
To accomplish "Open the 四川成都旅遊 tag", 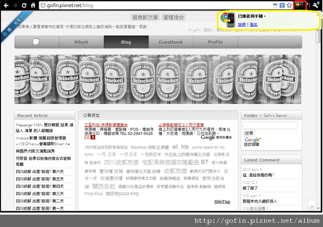I will point(121,162).
